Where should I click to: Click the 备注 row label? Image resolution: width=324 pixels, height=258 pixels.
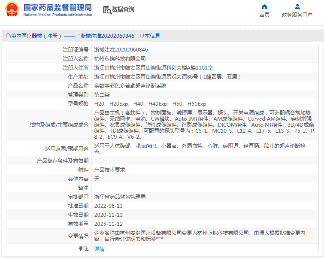[83, 188]
